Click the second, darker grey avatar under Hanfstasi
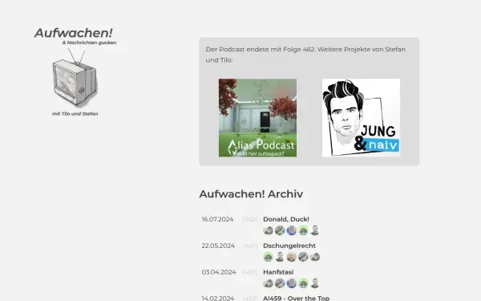Image resolution: width=481 pixels, height=301 pixels. (x=280, y=283)
